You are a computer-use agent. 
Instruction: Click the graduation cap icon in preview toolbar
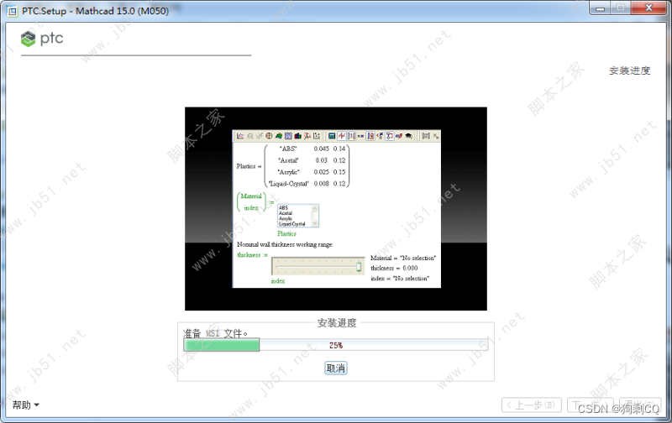pos(409,135)
